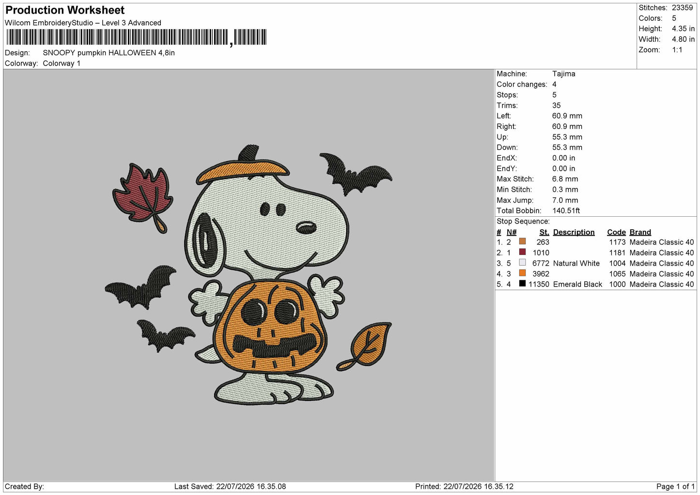The width and height of the screenshot is (700, 495).
Task: Click thread code 1000
Action: (617, 285)
